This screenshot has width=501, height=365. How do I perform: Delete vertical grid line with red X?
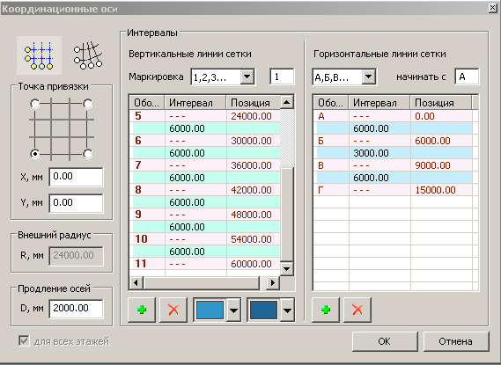[x=173, y=310]
